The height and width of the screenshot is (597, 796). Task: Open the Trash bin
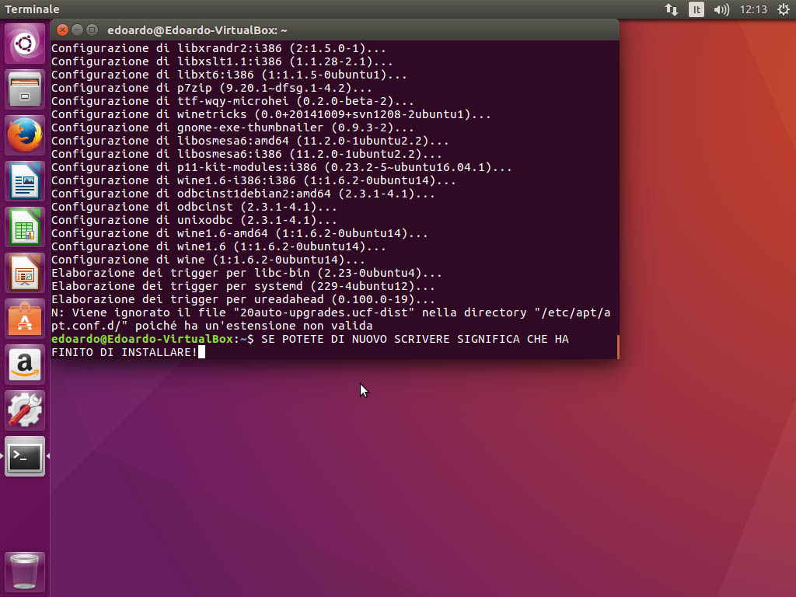tap(26, 571)
